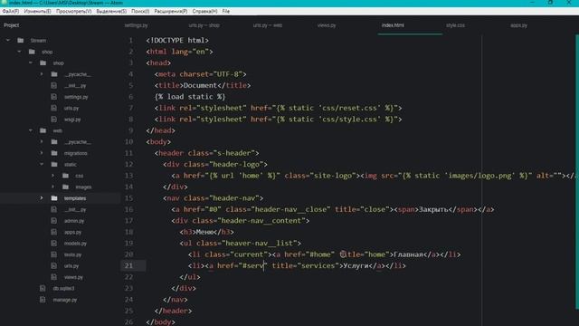Open the Файл(F) menu
579x326 pixels.
coord(10,12)
